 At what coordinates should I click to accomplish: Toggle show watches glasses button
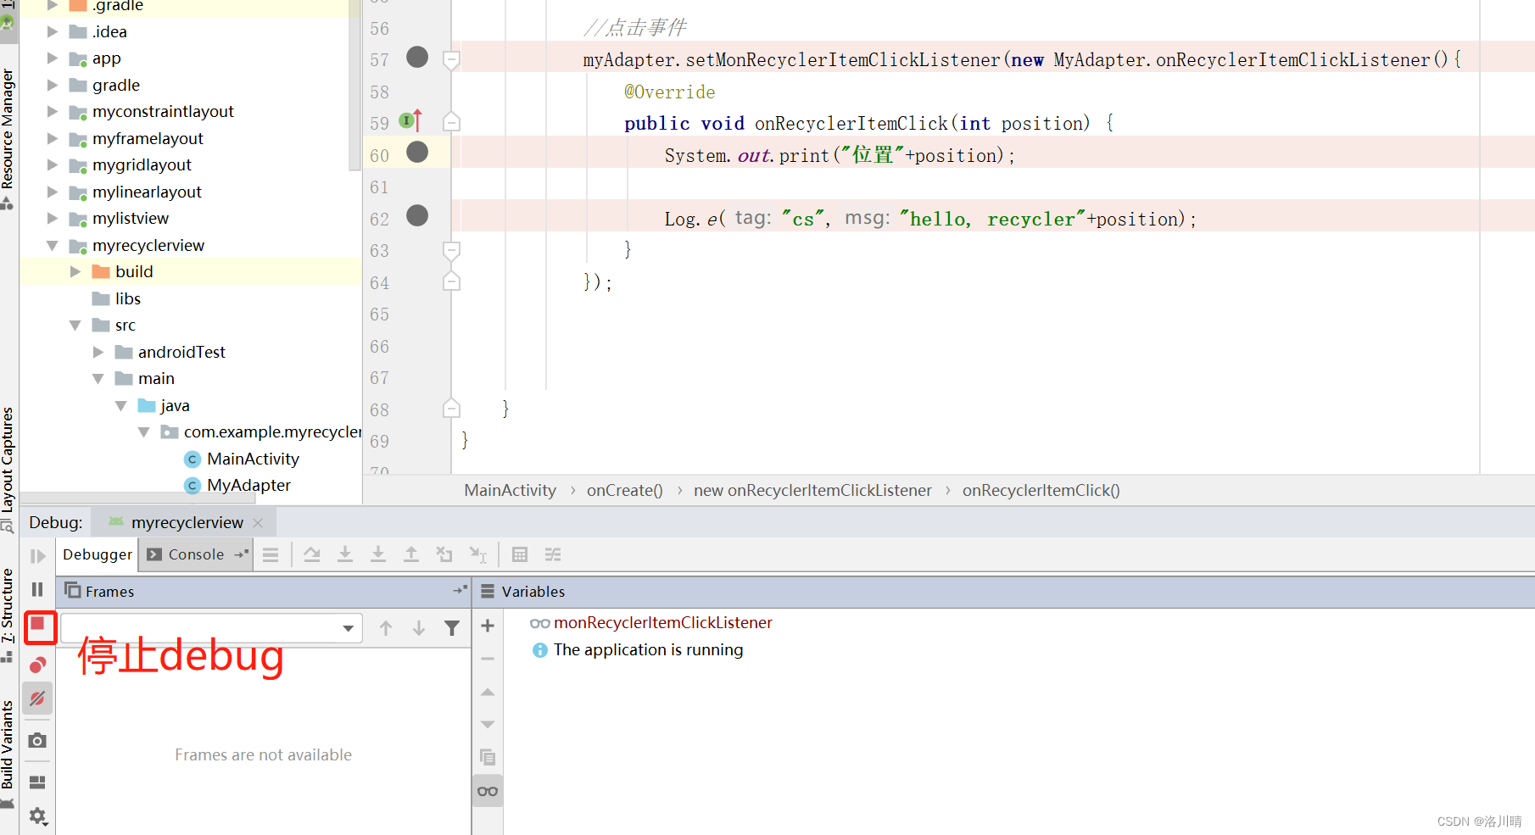tap(488, 791)
